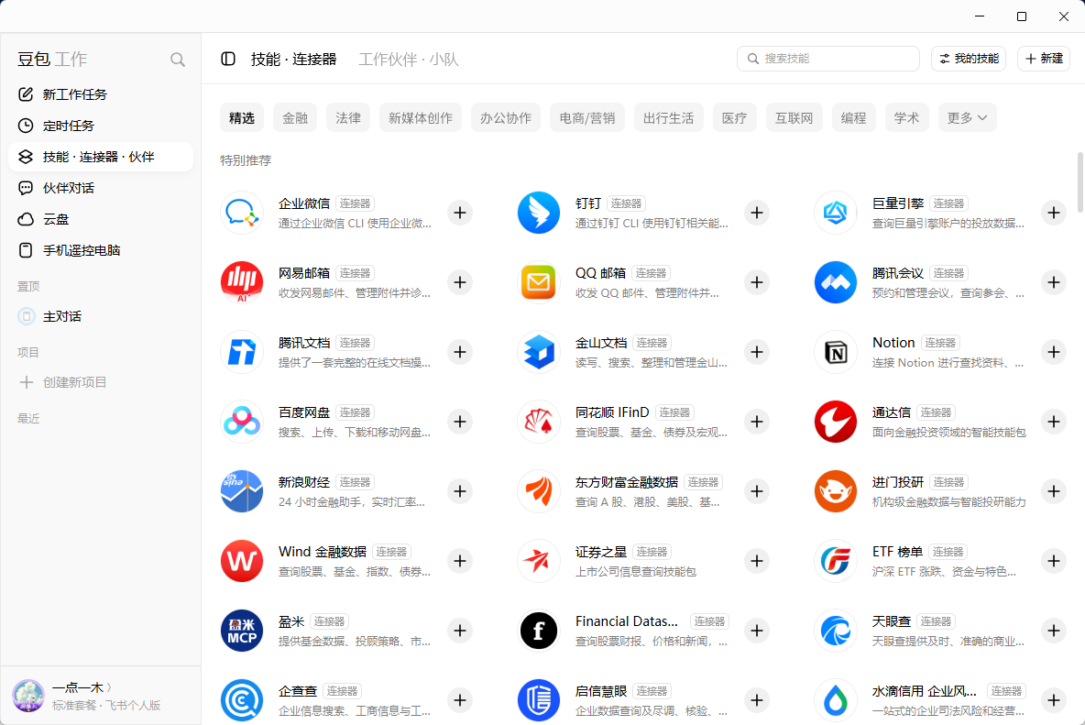
Task: Add the 巨量引擎 connector with plus
Action: pos(1054,213)
